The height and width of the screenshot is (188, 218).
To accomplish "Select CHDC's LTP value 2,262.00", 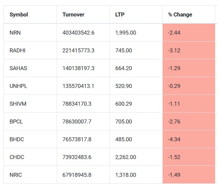I will 125,157.
